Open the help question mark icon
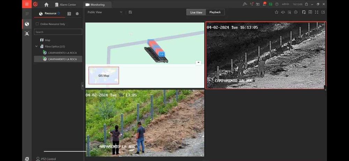Screen dimensions: 349x161 [x=277, y=4]
